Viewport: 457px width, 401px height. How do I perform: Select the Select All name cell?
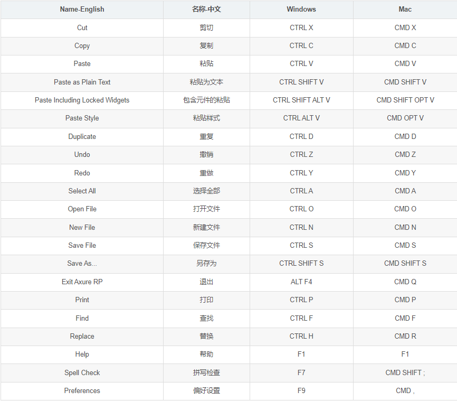(x=82, y=191)
